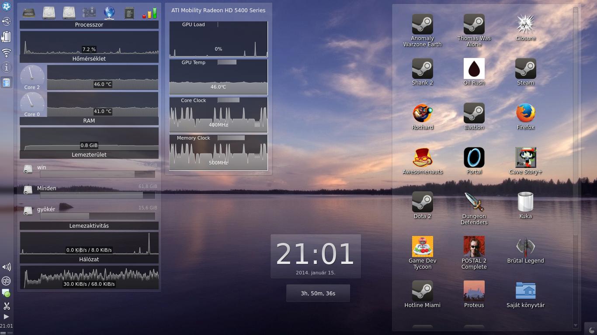
Task: Launch Hotline Miami
Action: [422, 294]
